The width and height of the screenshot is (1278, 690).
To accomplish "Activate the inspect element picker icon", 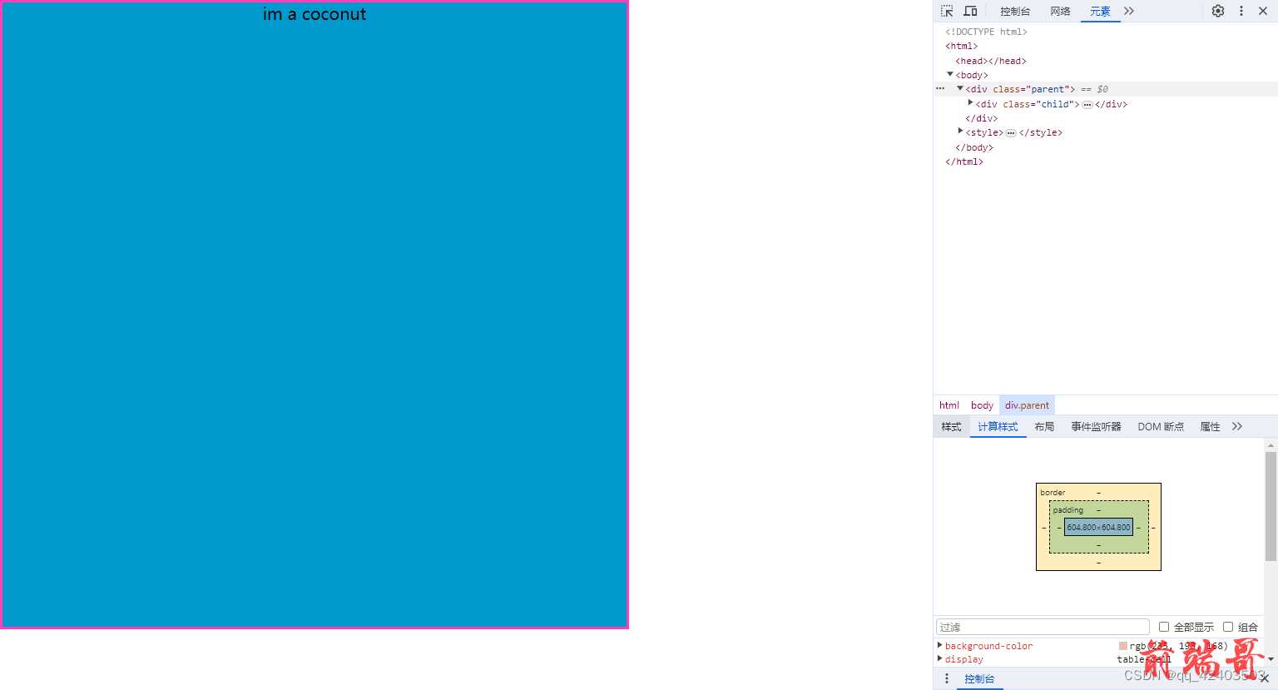I will point(947,11).
